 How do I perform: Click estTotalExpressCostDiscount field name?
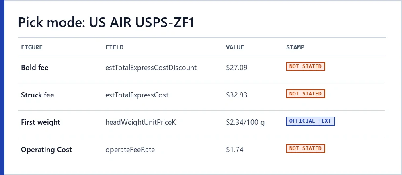[151, 68]
